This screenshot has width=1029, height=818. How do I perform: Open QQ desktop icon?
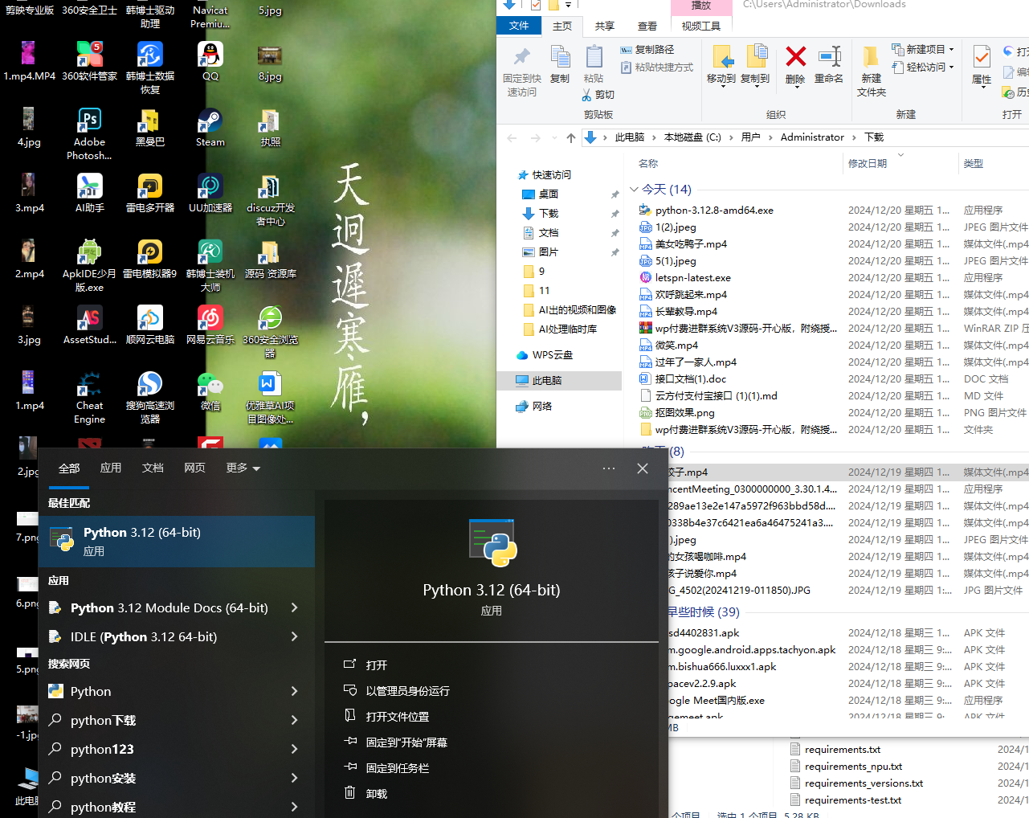(210, 61)
